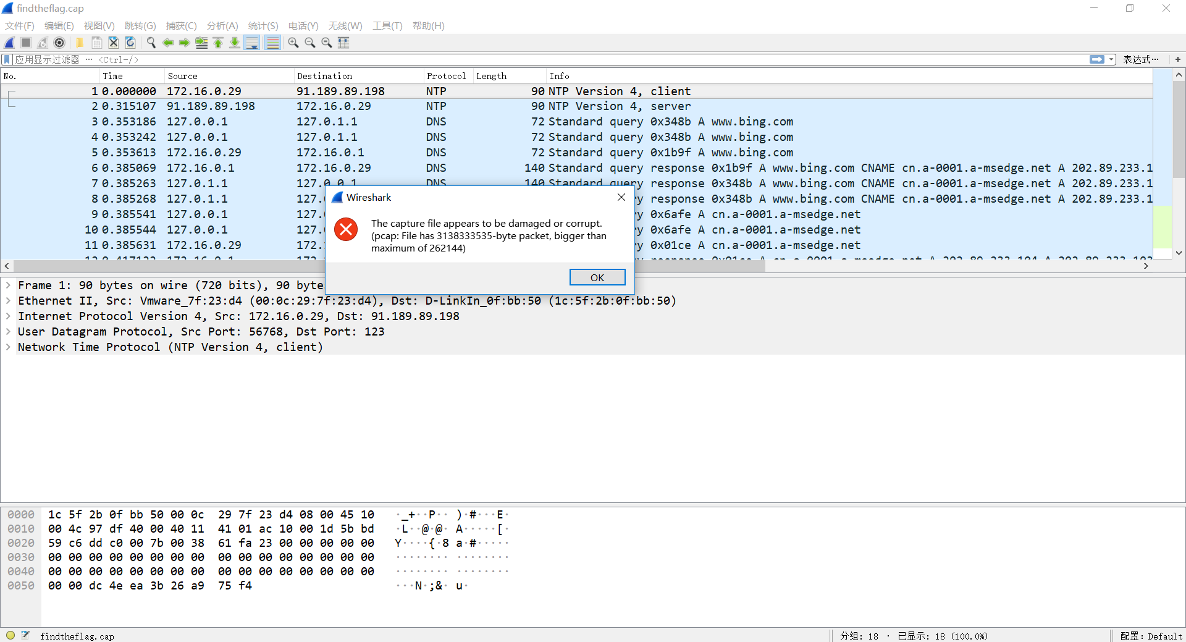The height and width of the screenshot is (642, 1186).
Task: Expand the Ethernet II tree row
Action: tap(8, 301)
